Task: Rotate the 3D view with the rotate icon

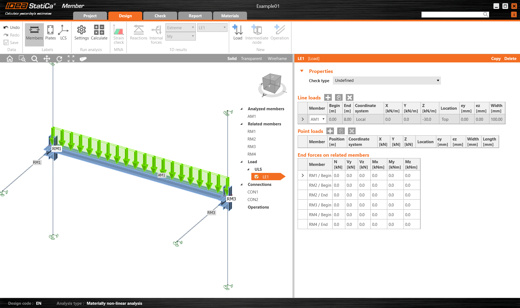Action: point(59,58)
